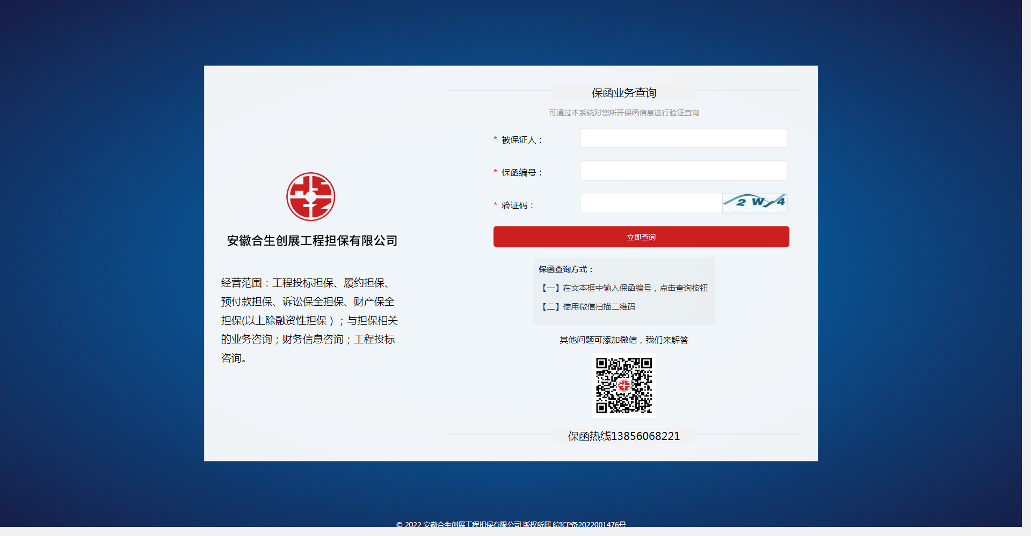Click the red company logo icon
This screenshot has height=536, width=1031.
tap(310, 196)
